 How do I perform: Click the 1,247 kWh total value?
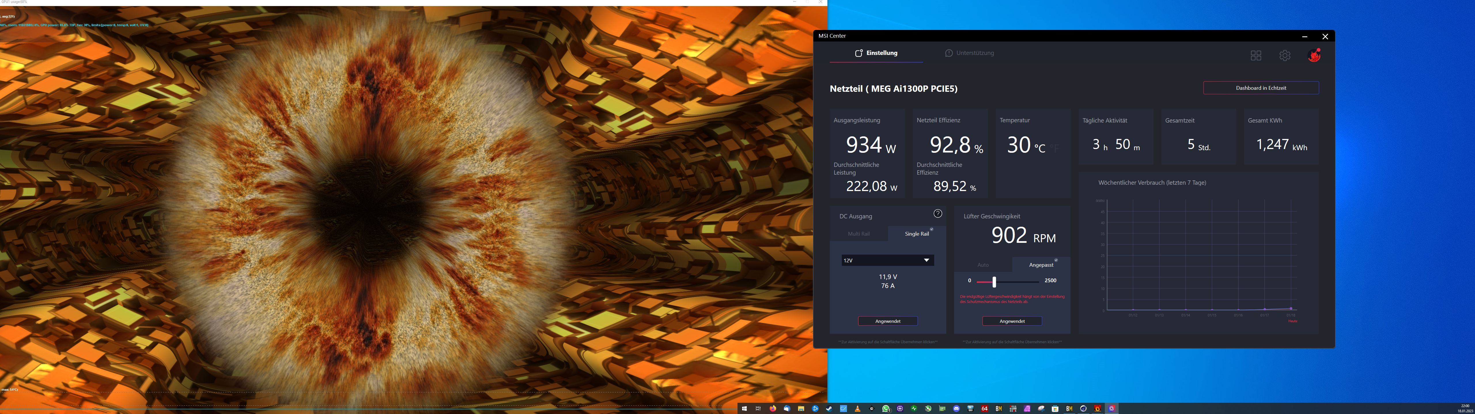[x=1281, y=145]
